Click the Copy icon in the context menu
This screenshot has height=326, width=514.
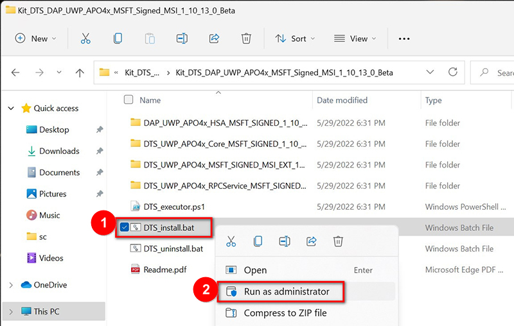[258, 241]
